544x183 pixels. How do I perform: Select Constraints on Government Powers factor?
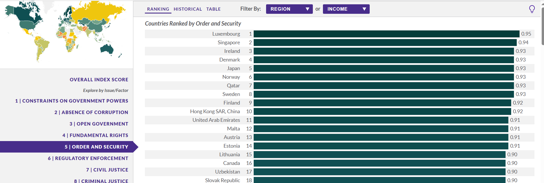[x=72, y=101]
